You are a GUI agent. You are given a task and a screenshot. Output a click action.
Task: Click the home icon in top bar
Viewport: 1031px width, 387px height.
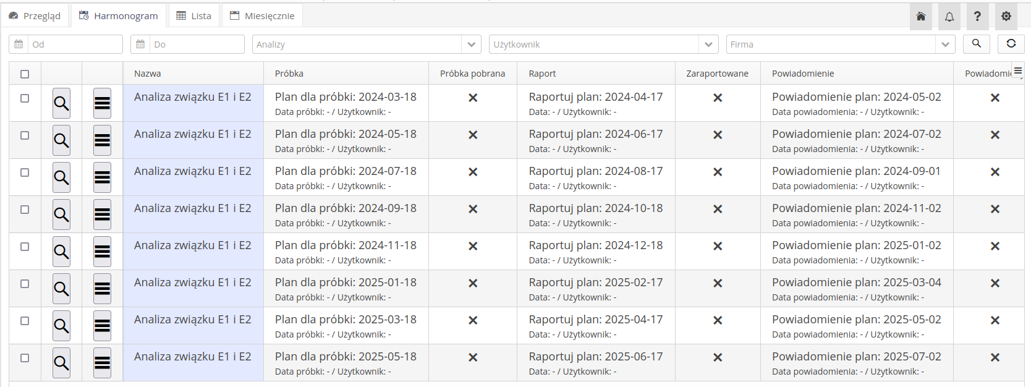point(920,17)
